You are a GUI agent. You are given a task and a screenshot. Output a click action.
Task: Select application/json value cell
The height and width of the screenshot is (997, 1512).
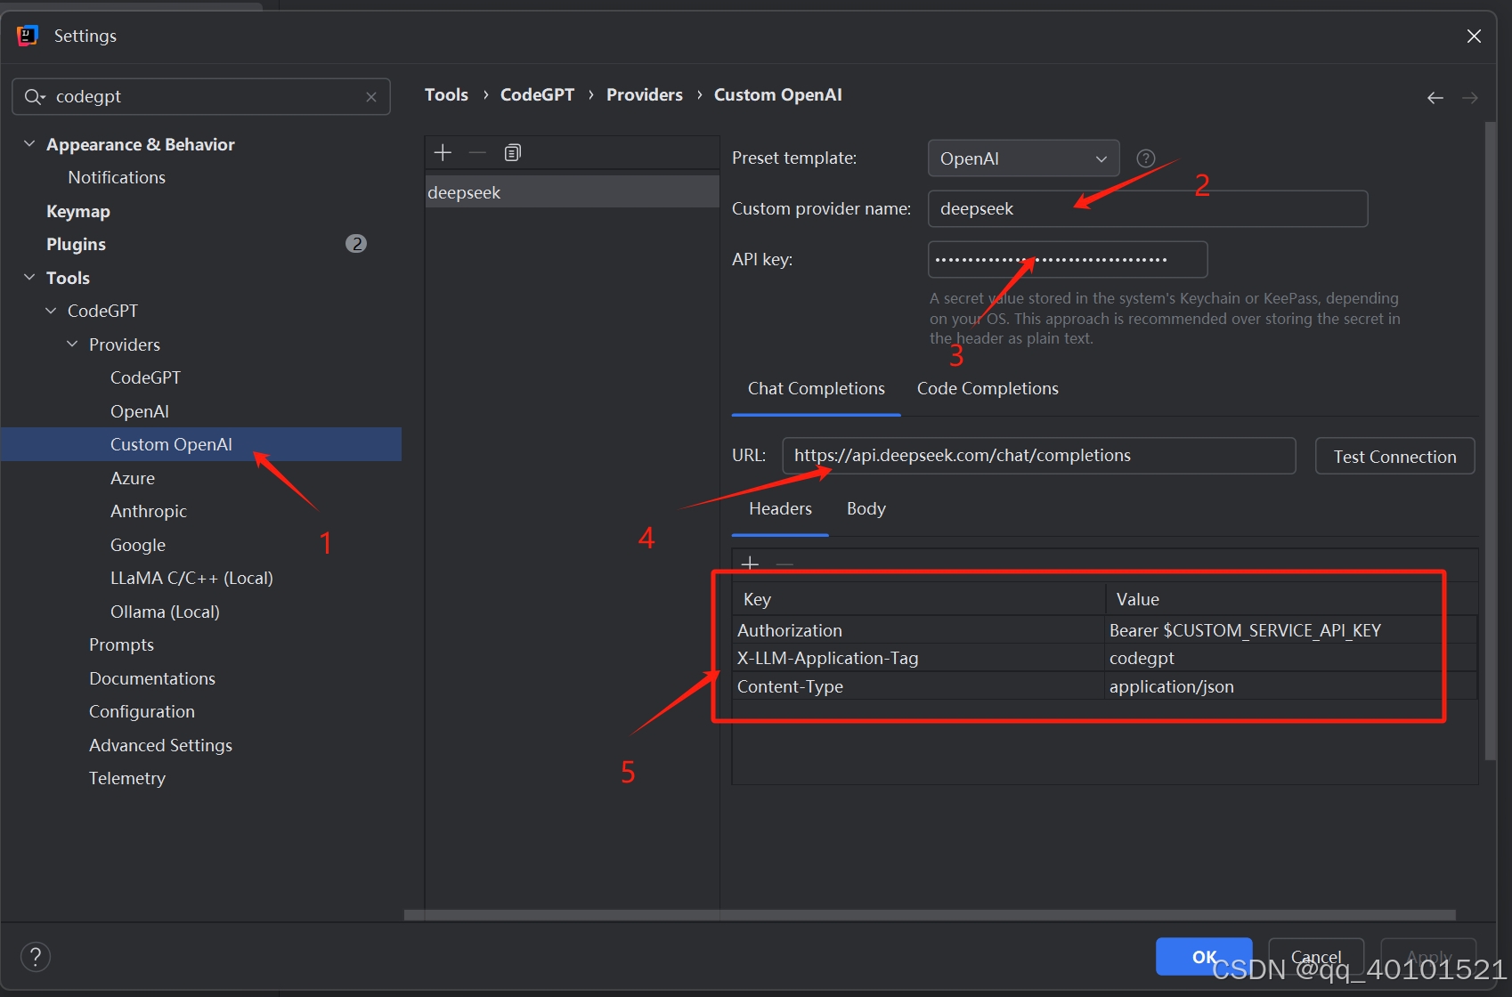point(1291,686)
